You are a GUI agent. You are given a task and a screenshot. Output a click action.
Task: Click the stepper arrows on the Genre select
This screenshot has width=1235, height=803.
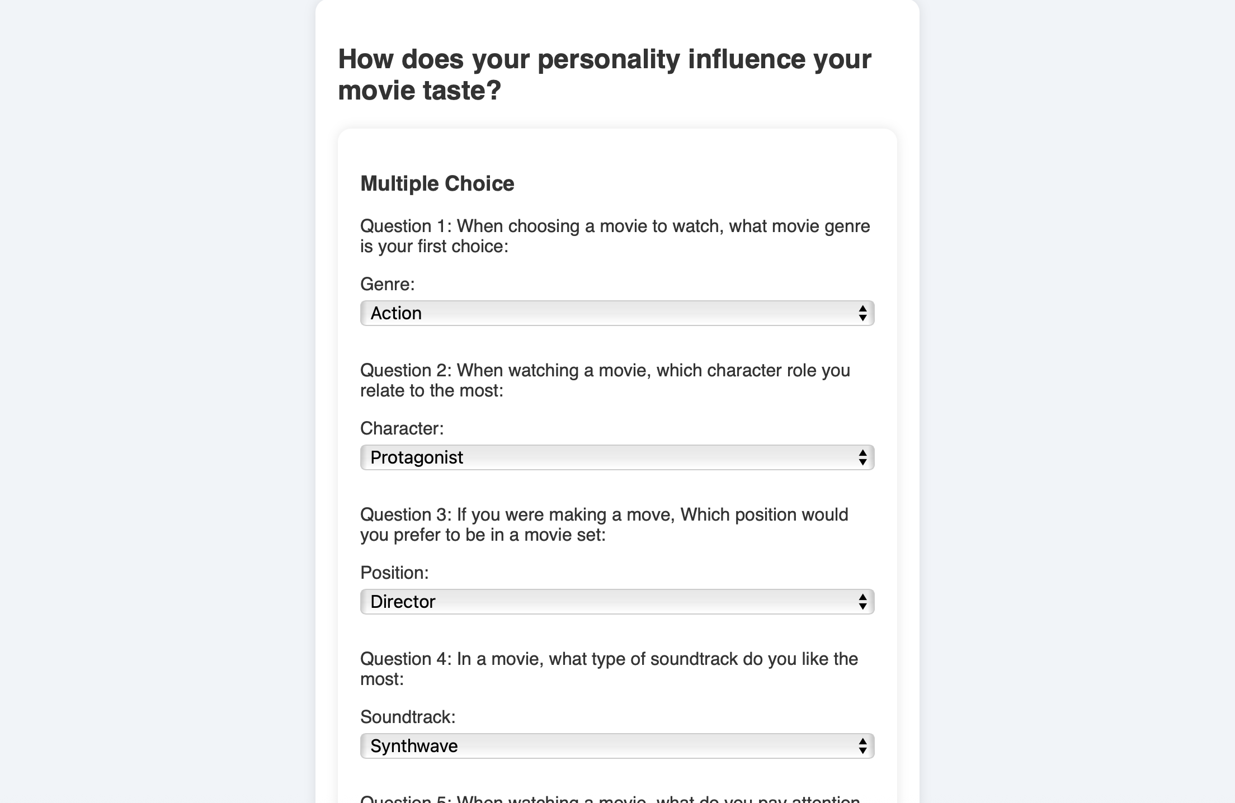[x=862, y=313]
